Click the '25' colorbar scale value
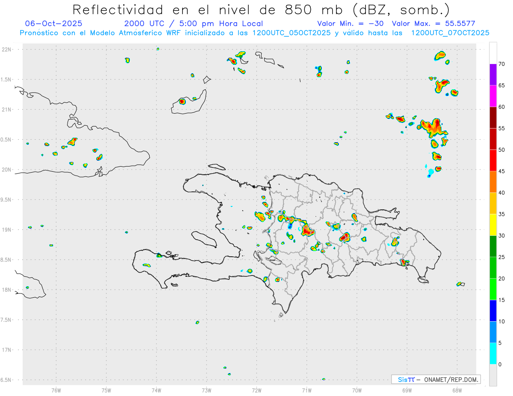This screenshot has width=513, height=396. coord(501,257)
